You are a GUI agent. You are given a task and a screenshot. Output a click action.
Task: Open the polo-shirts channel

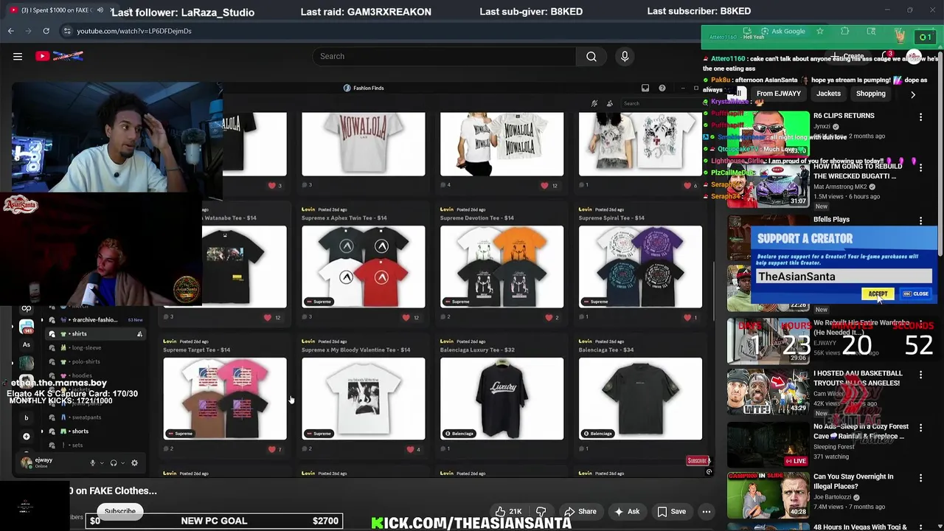point(86,362)
